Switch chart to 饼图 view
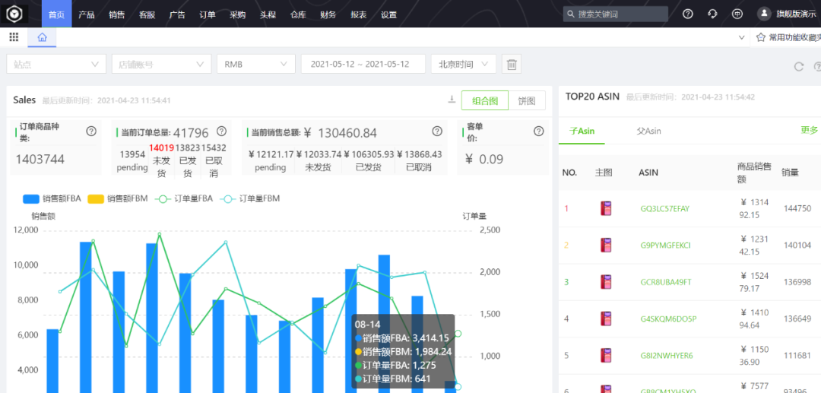The width and height of the screenshot is (821, 393). pos(526,100)
